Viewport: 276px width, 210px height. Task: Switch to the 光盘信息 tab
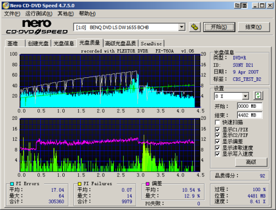tap(63, 44)
